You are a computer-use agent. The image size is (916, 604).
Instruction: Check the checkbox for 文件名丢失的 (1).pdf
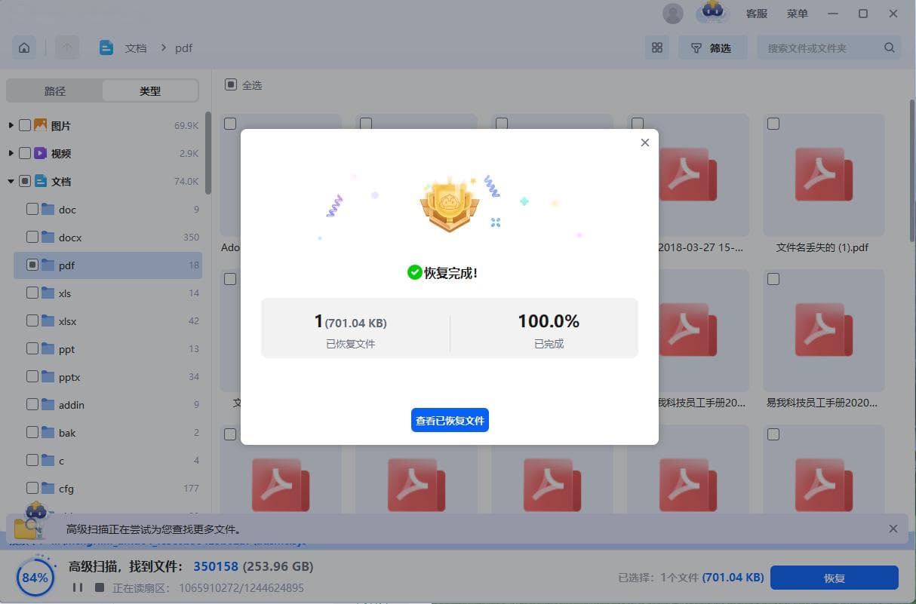point(773,124)
